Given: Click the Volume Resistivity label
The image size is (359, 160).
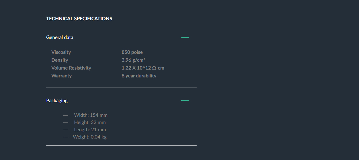Looking at the screenshot, I should (71, 68).
